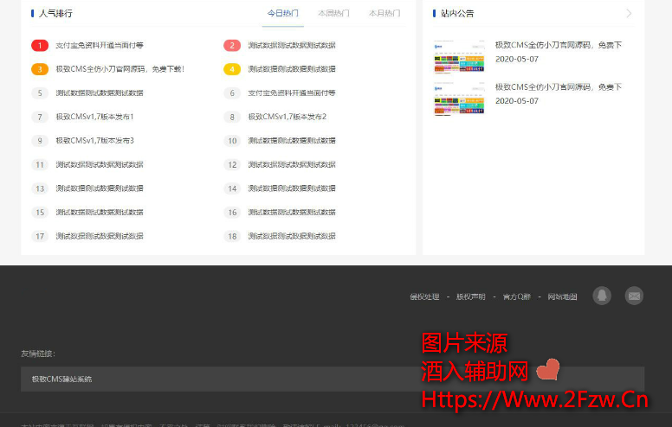672x427 pixels.
Task: Open the rank 12 测试数据 entry
Action: (x=292, y=164)
